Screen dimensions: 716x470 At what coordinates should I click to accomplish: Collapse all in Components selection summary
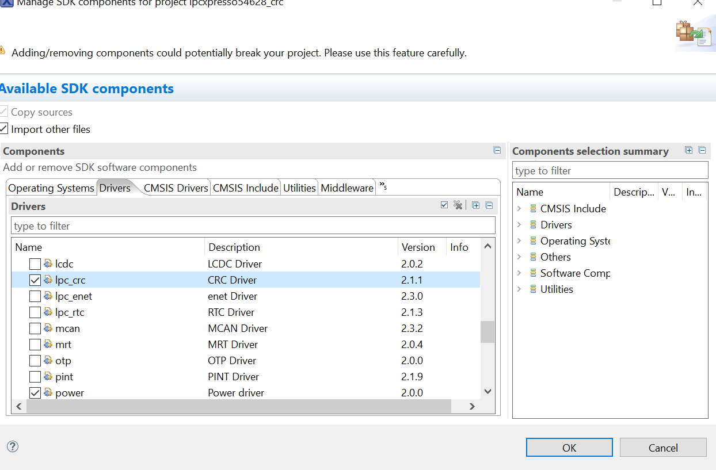pyautogui.click(x=702, y=150)
